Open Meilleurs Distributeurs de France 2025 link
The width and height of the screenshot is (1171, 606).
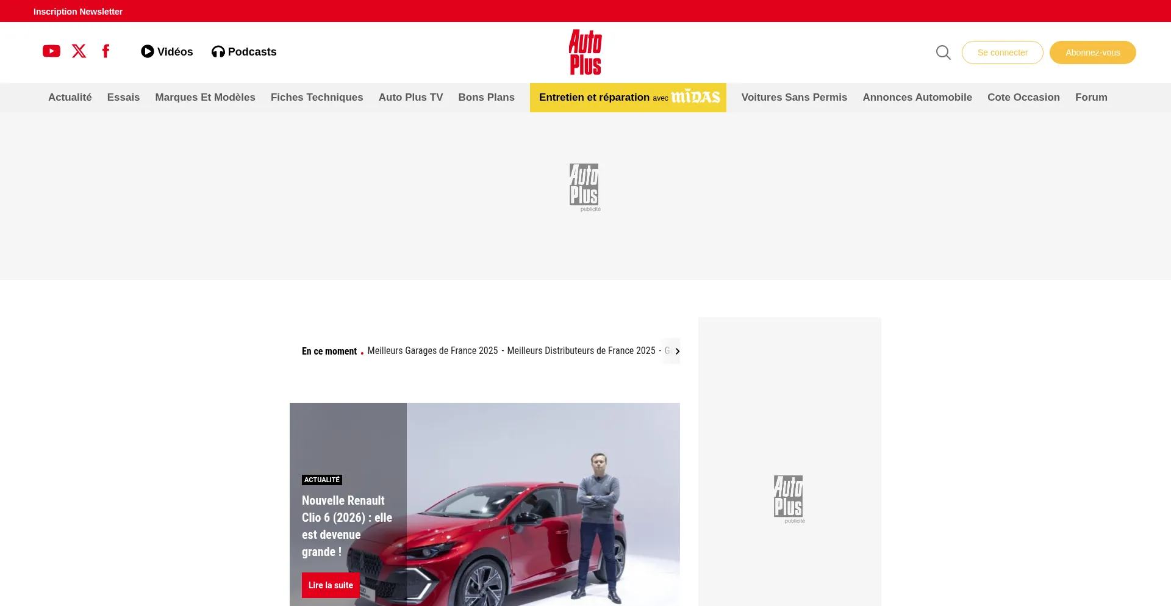pos(581,351)
